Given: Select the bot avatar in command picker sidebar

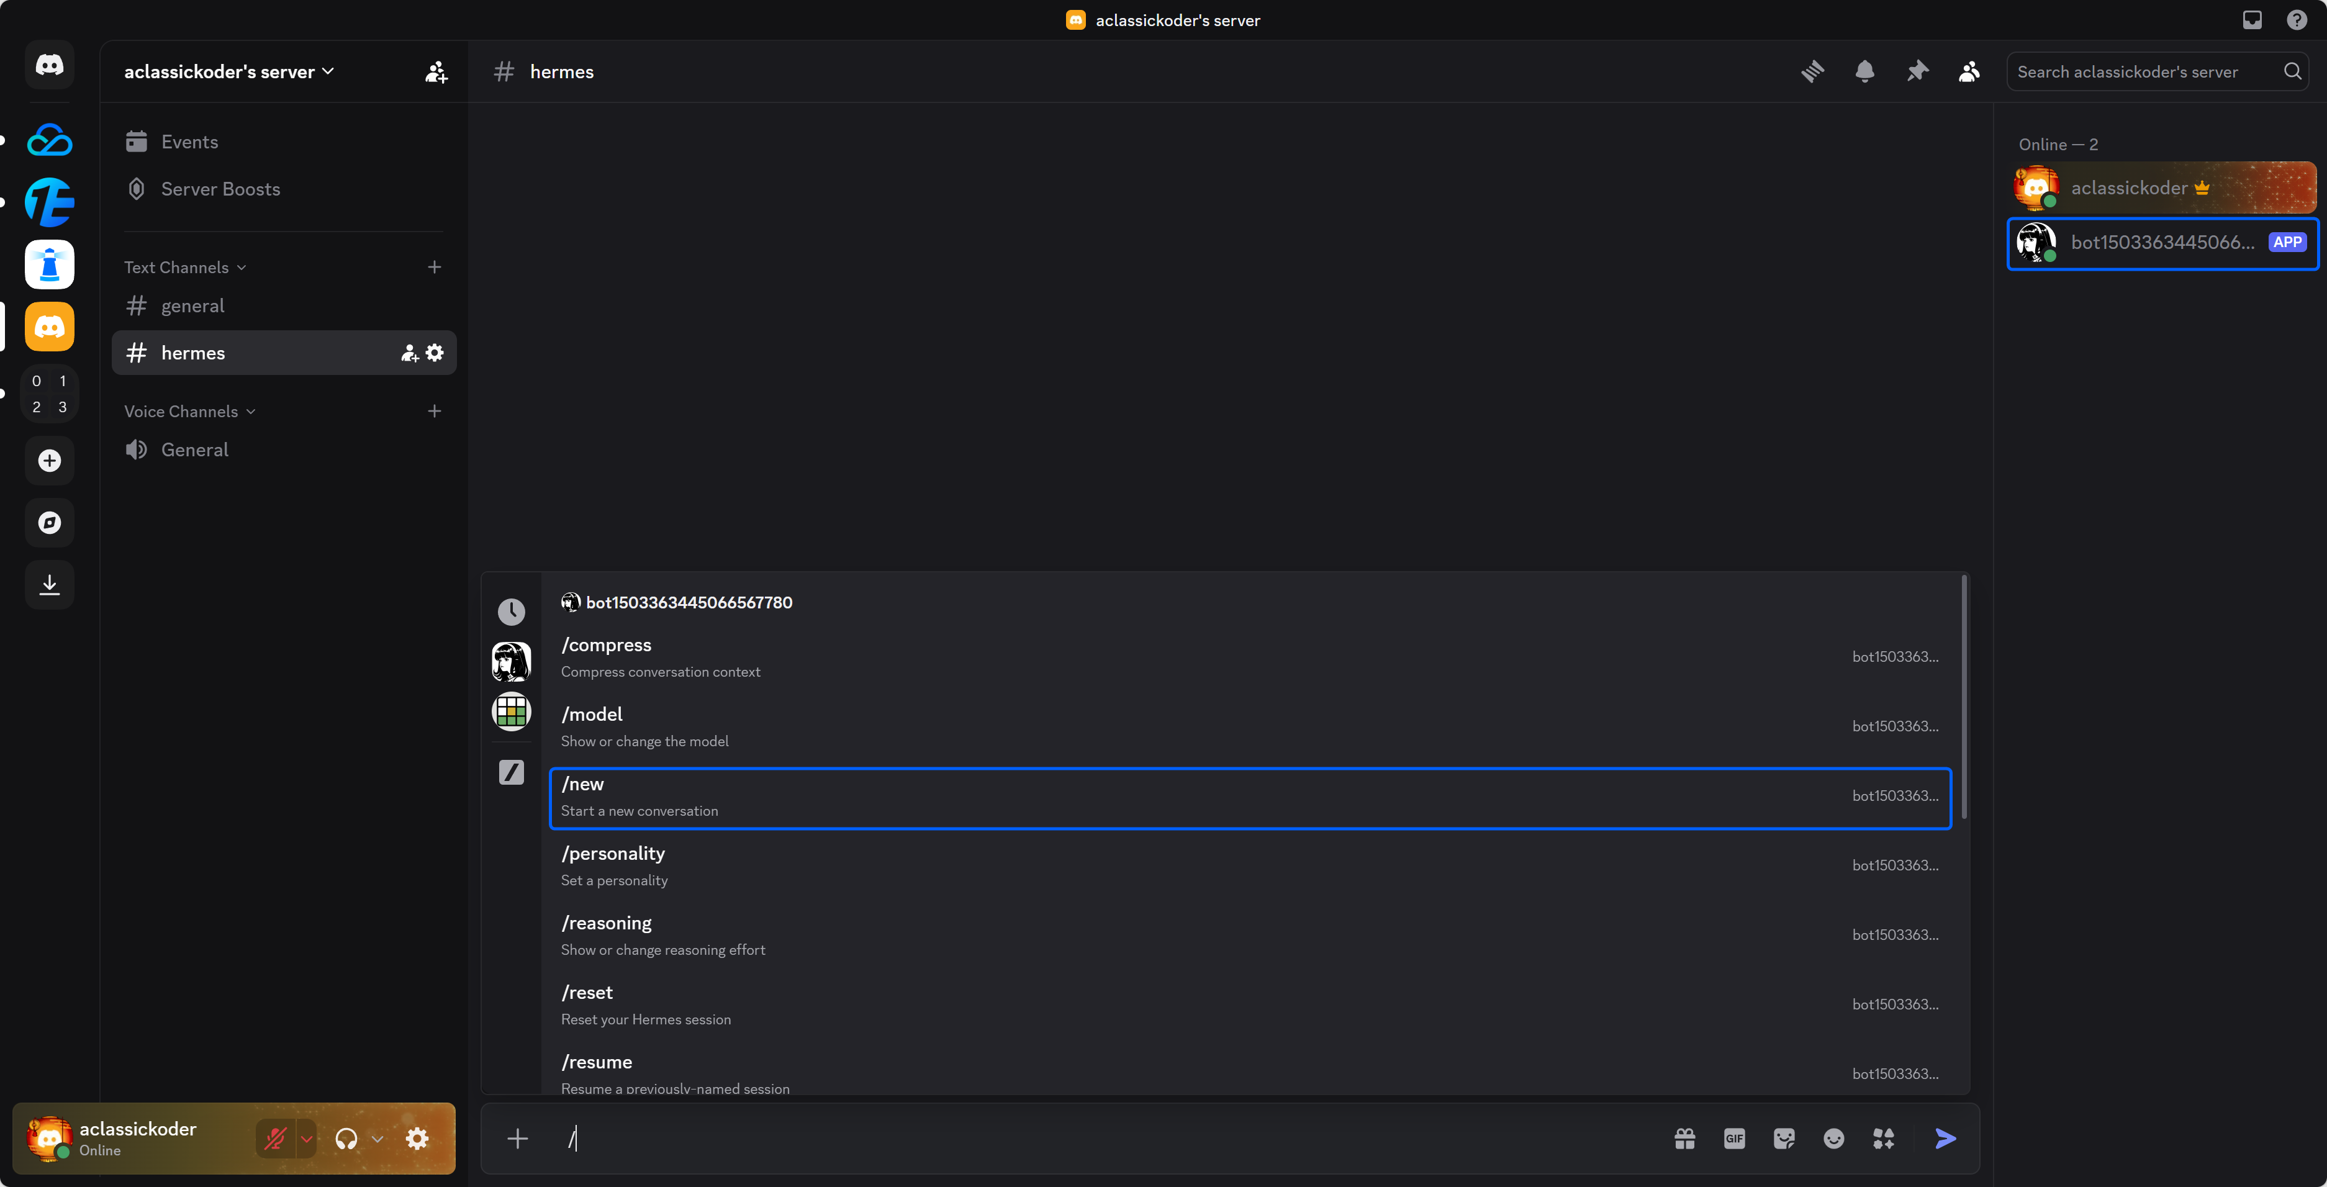Looking at the screenshot, I should (512, 662).
